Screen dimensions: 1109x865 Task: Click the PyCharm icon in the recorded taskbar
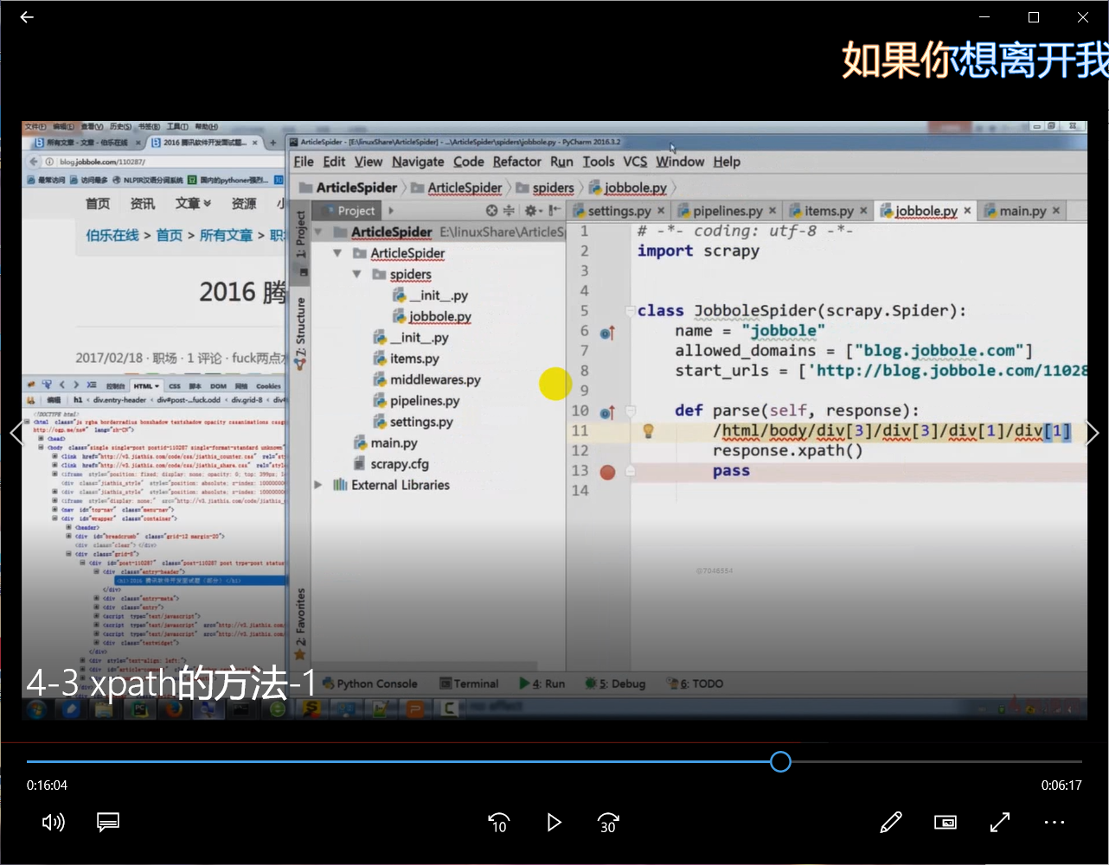coord(138,709)
